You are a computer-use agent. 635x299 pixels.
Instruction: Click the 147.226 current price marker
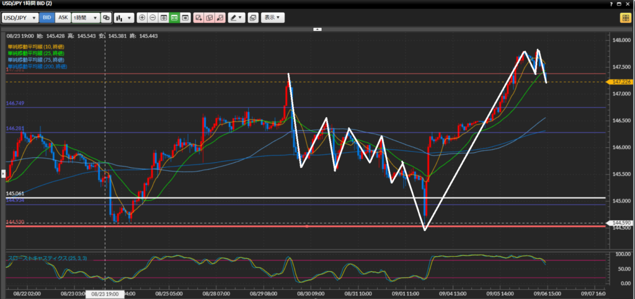click(x=622, y=82)
